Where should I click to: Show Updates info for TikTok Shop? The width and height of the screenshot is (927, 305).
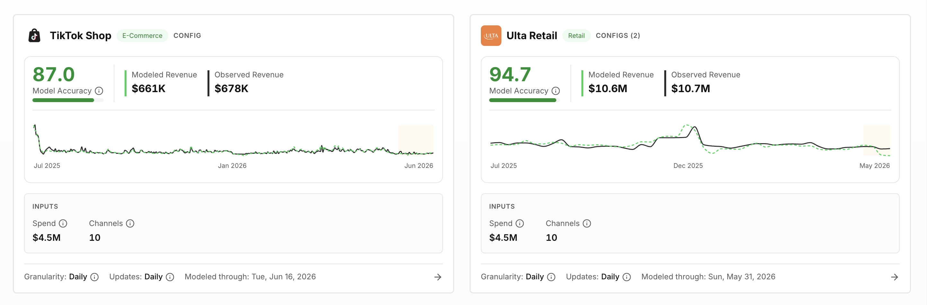click(170, 277)
